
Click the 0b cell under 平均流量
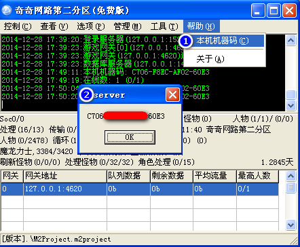(x=215, y=189)
